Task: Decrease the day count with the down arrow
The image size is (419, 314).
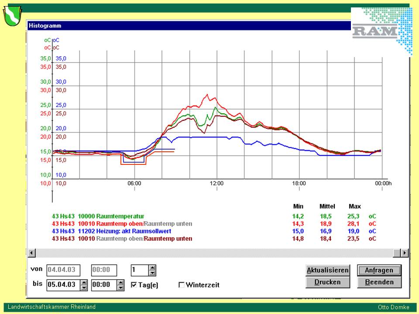Action: tap(152, 273)
